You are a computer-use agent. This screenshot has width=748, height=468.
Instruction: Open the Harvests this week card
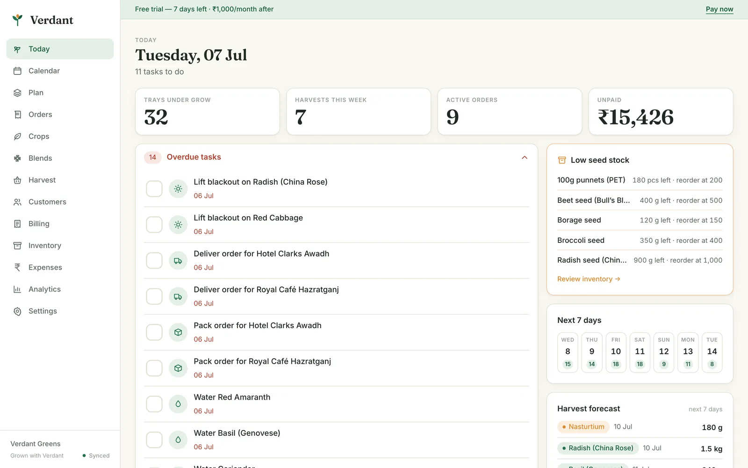click(x=359, y=112)
